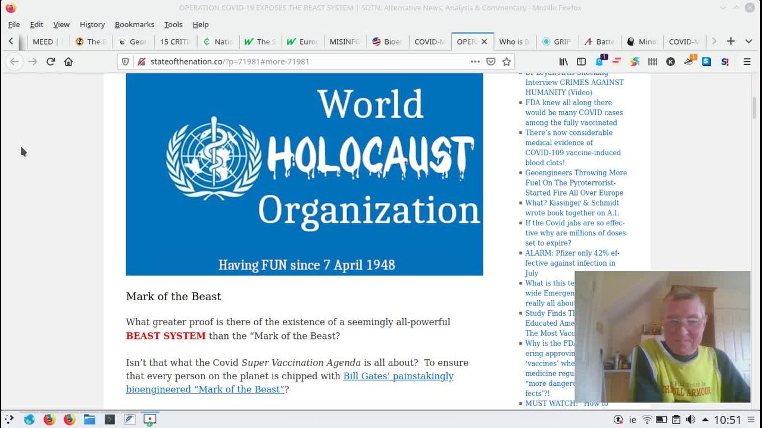The image size is (762, 428).
Task: Switch to the MISINFO tab
Action: coord(344,42)
